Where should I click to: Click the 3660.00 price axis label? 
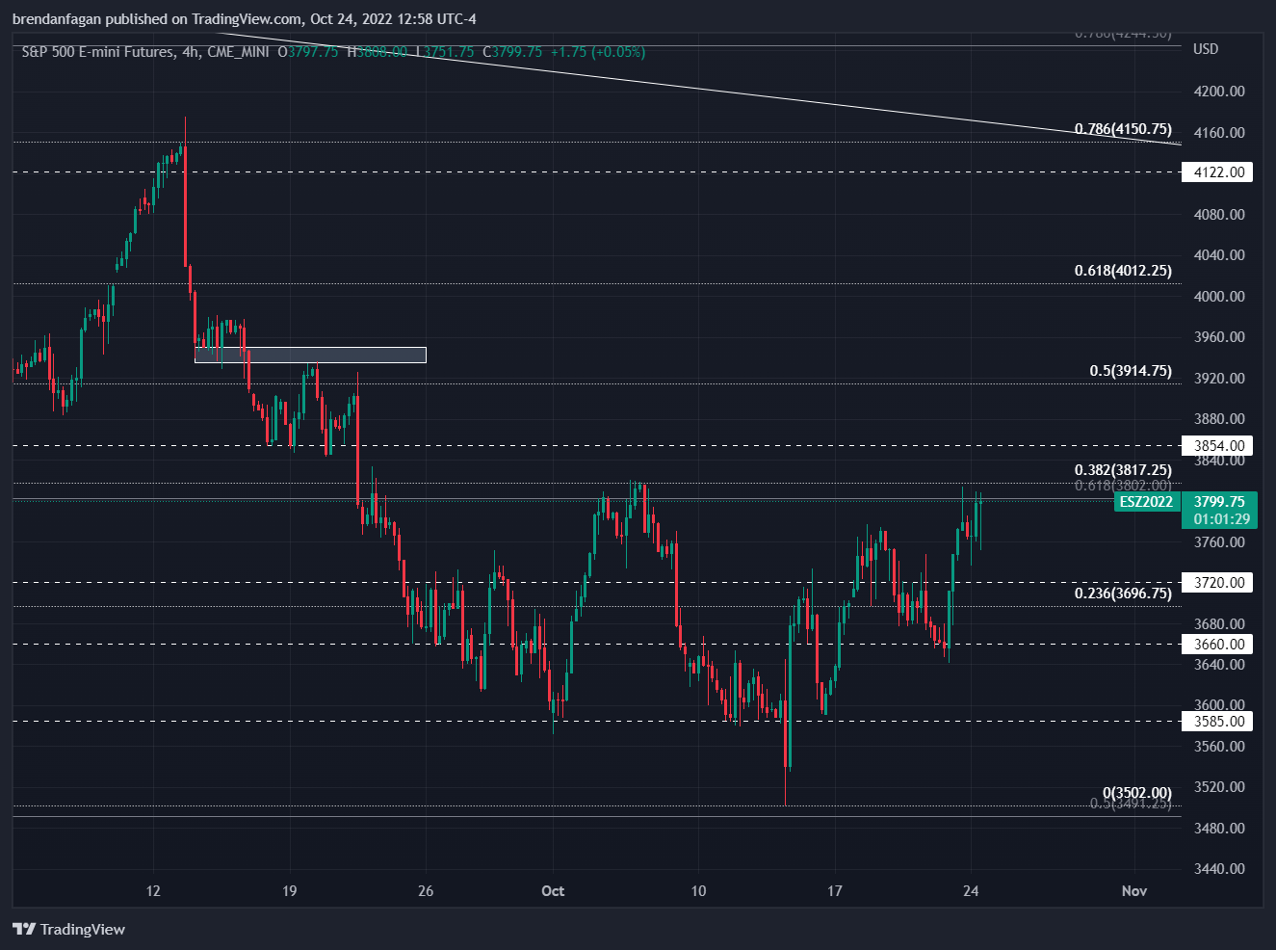[x=1218, y=645]
